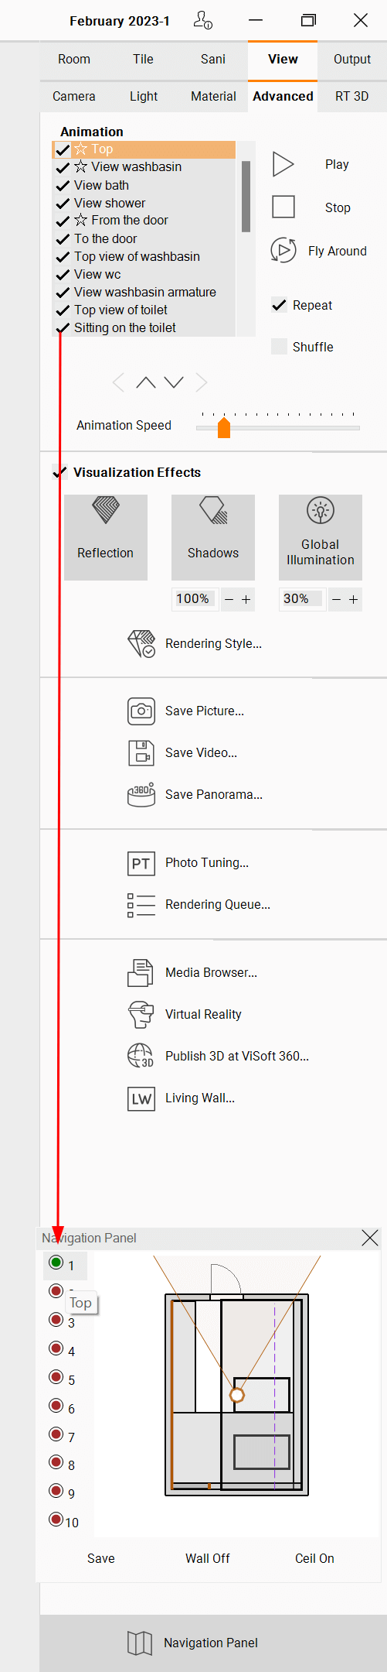Launch Virtual Reality headset icon
Screen dimensions: 387x1672
[x=141, y=1014]
